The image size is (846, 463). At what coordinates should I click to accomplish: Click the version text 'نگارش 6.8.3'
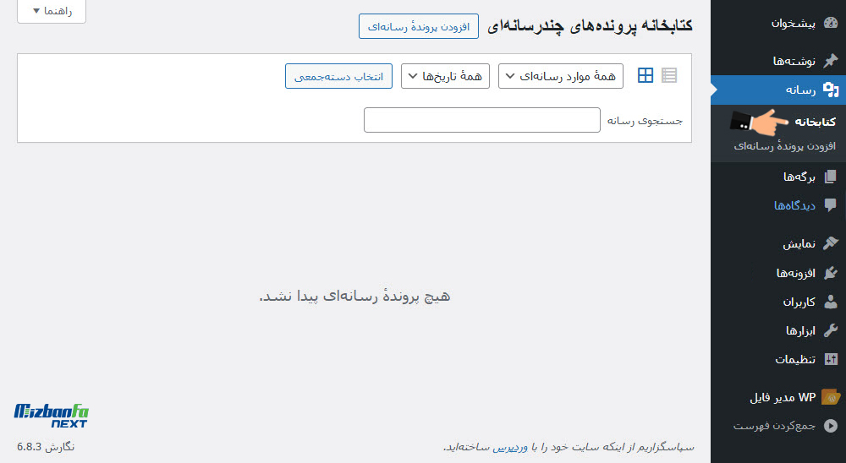(46, 447)
